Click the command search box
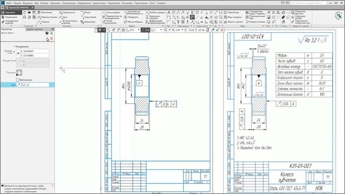 [308, 3]
